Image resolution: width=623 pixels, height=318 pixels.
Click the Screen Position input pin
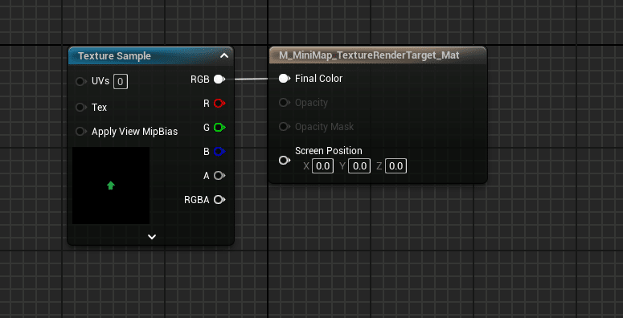point(284,161)
